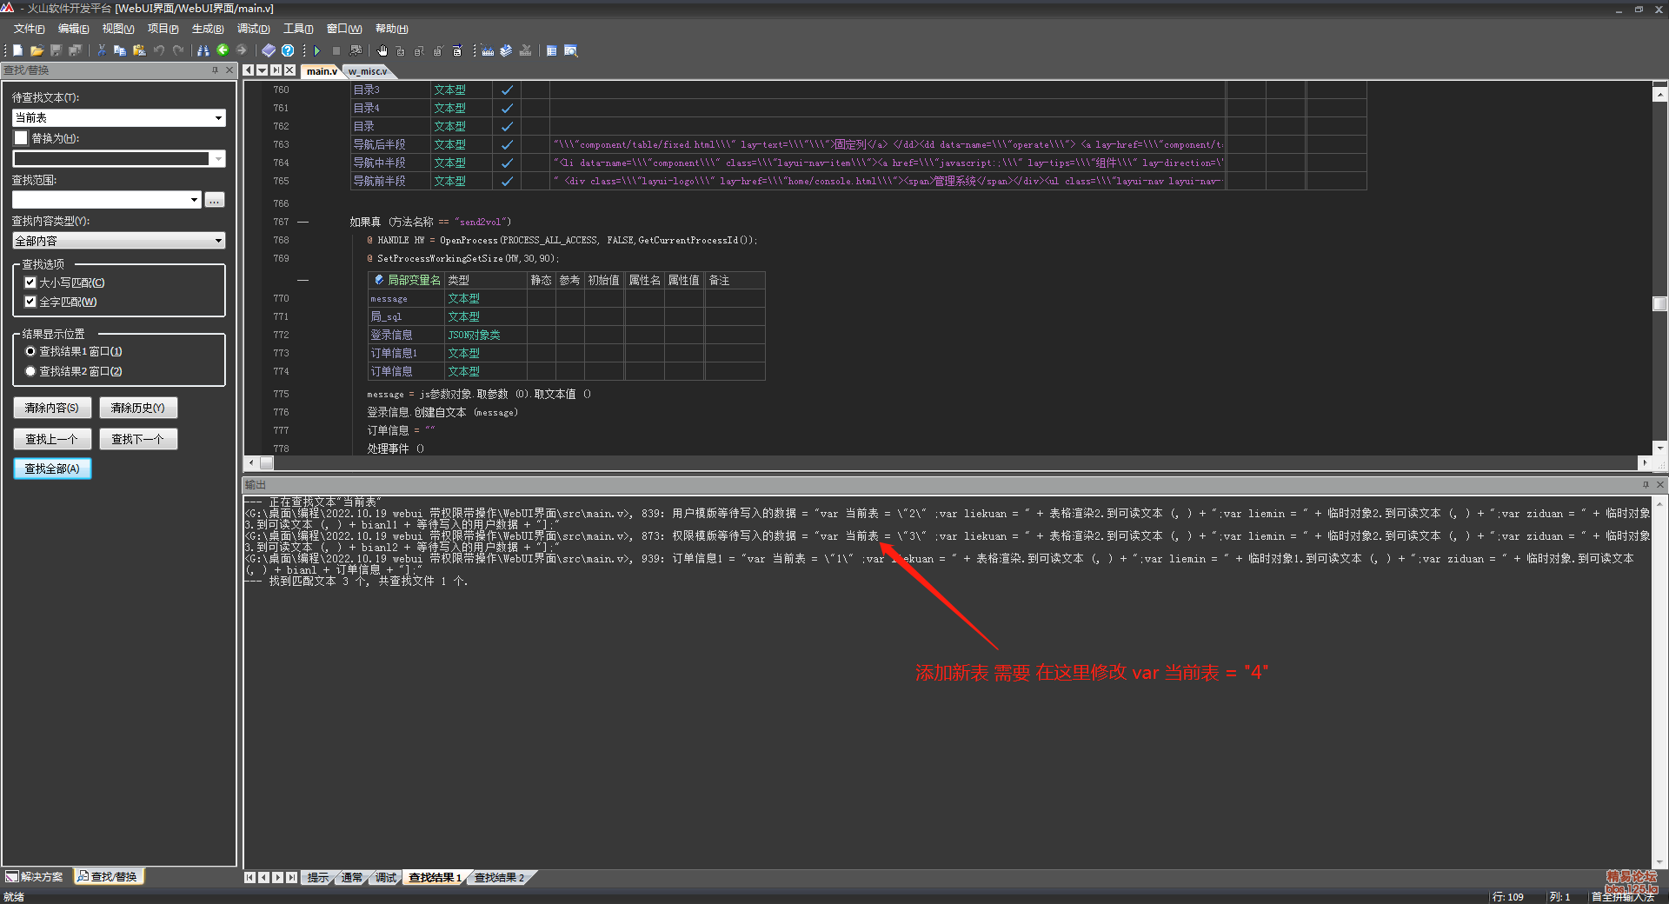Viewport: 1669px width, 904px height.
Task: Open the 调试 menu
Action: (x=253, y=29)
